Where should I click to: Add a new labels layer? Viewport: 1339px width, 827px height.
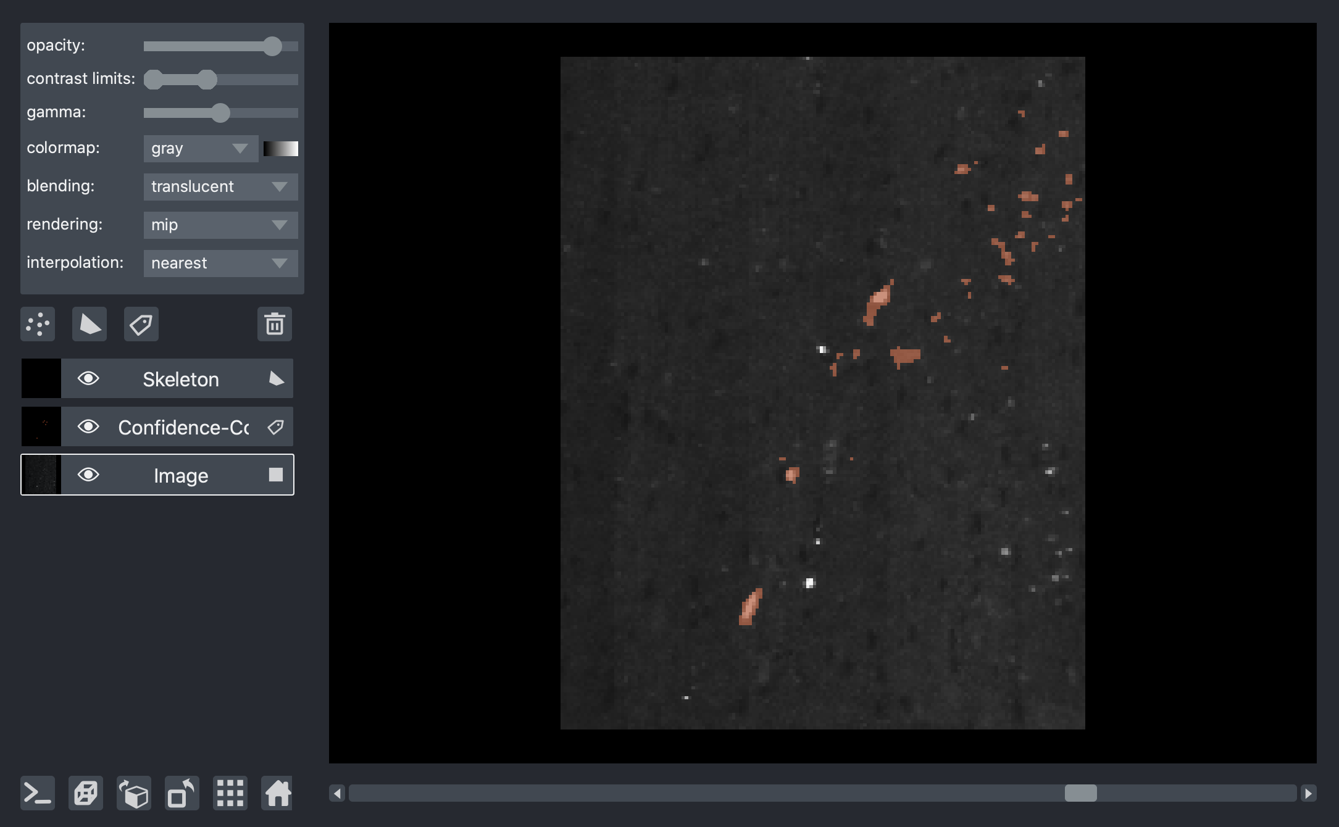point(141,324)
